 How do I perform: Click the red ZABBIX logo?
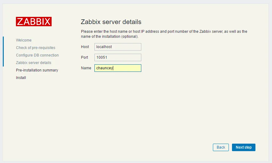[x=34, y=22]
